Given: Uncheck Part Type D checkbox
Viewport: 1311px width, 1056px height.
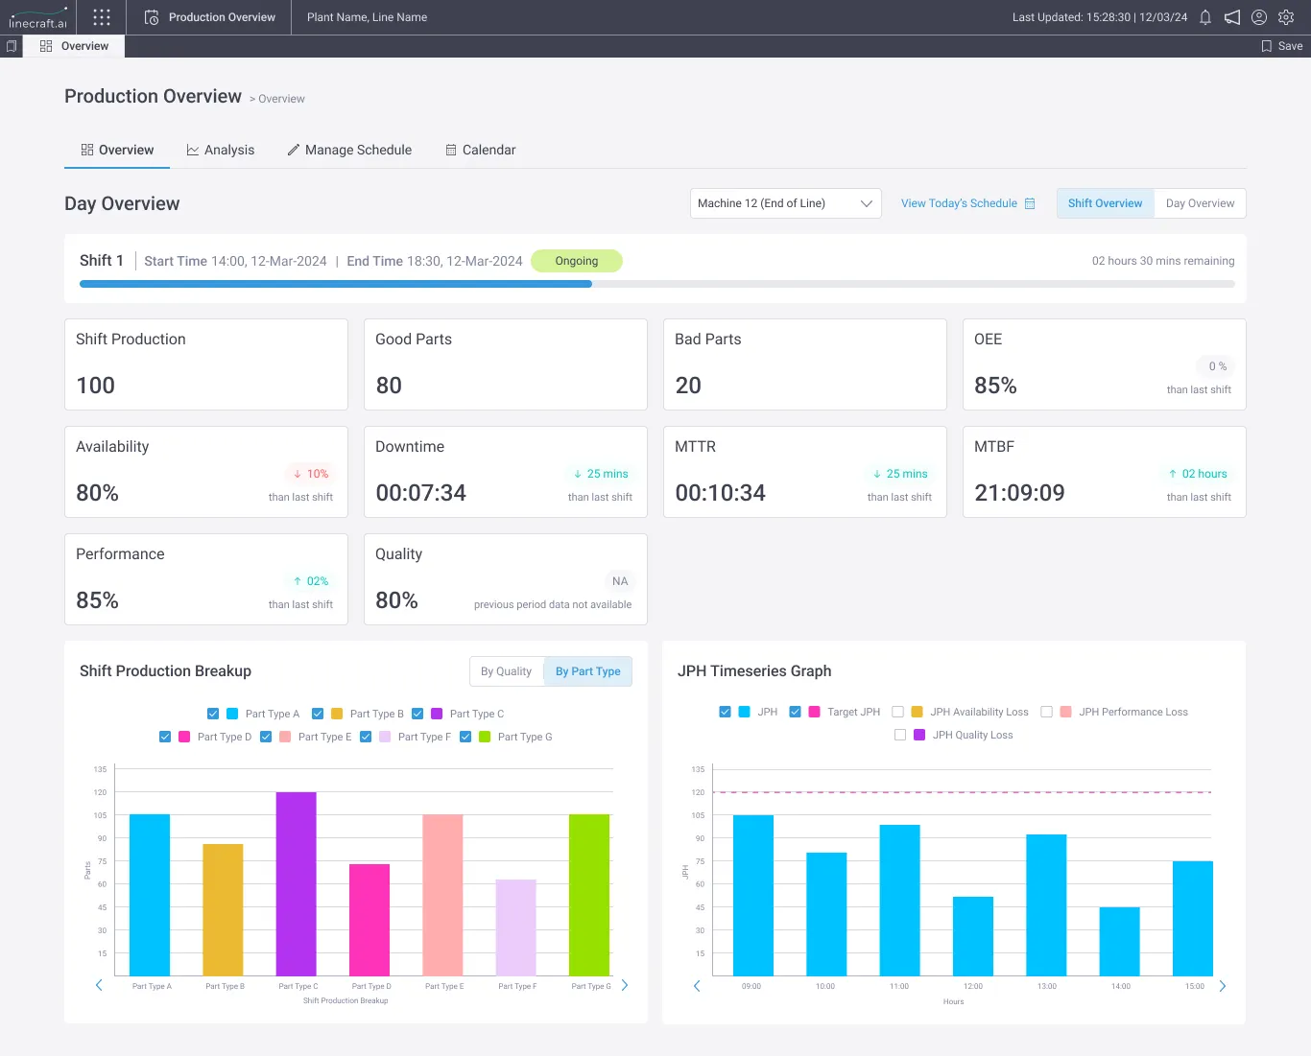Looking at the screenshot, I should click(x=165, y=737).
